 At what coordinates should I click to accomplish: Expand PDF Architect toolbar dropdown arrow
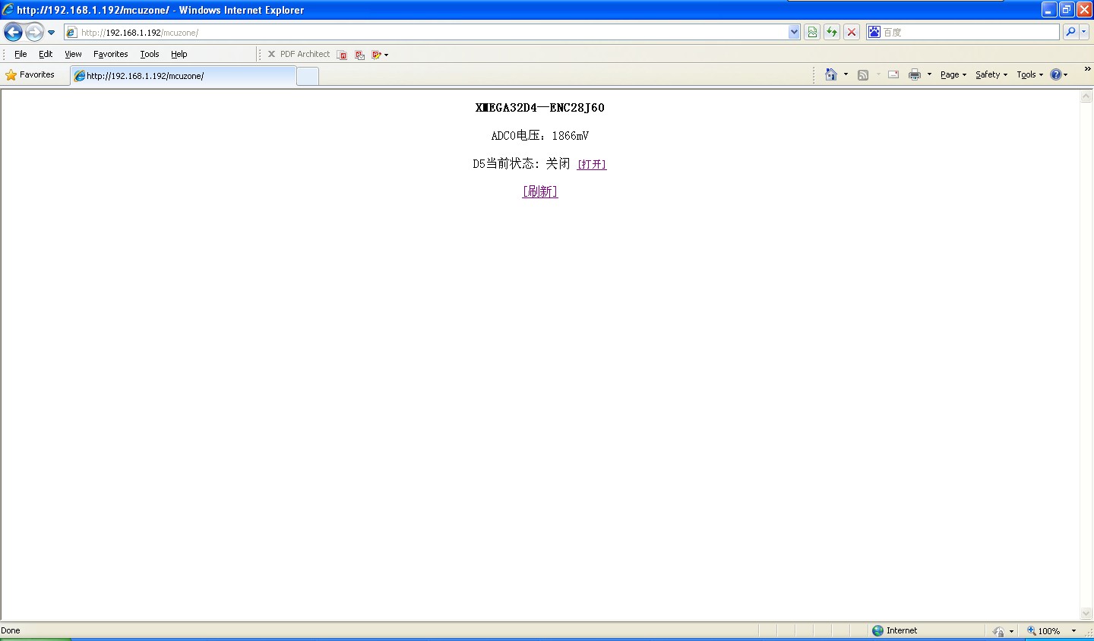(x=386, y=55)
